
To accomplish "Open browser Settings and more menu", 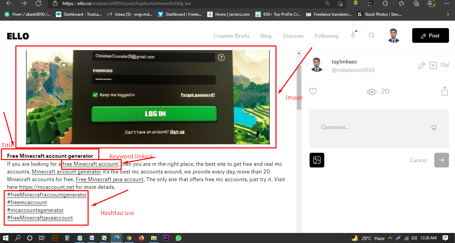I will click(447, 3).
